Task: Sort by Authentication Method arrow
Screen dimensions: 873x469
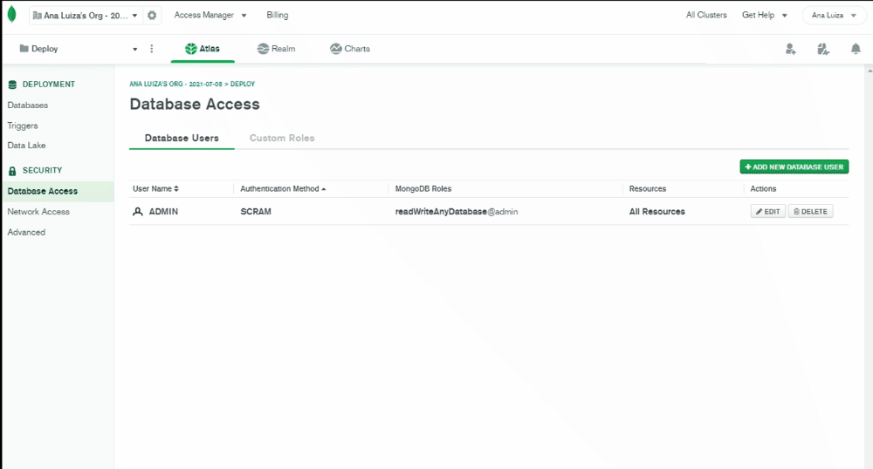Action: (324, 189)
